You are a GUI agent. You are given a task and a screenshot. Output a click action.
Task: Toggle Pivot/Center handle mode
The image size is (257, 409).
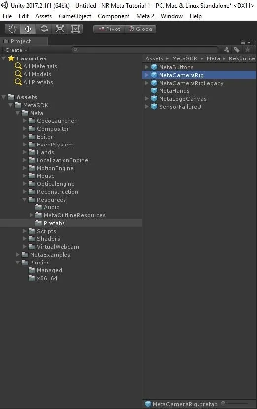109,29
